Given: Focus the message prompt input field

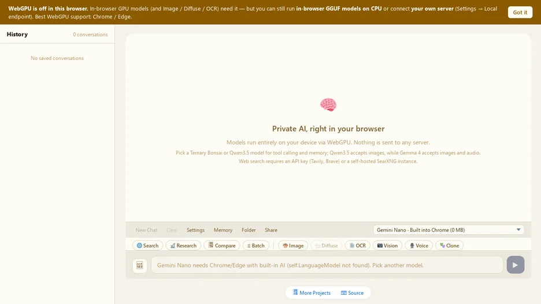Looking at the screenshot, I should [327, 265].
